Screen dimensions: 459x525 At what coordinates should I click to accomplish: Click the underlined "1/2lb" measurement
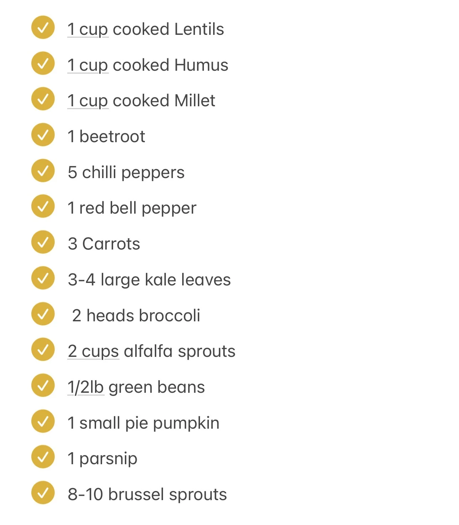coord(86,387)
